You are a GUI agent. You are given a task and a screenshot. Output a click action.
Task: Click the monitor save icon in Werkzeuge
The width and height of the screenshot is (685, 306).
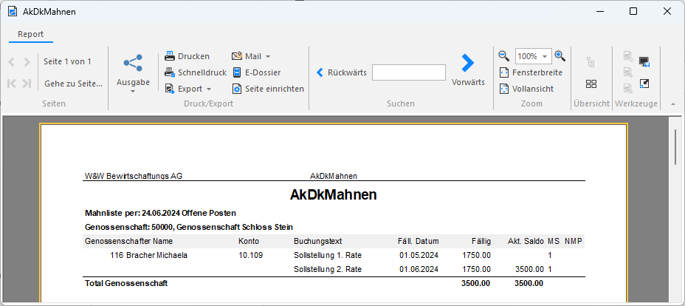644,61
